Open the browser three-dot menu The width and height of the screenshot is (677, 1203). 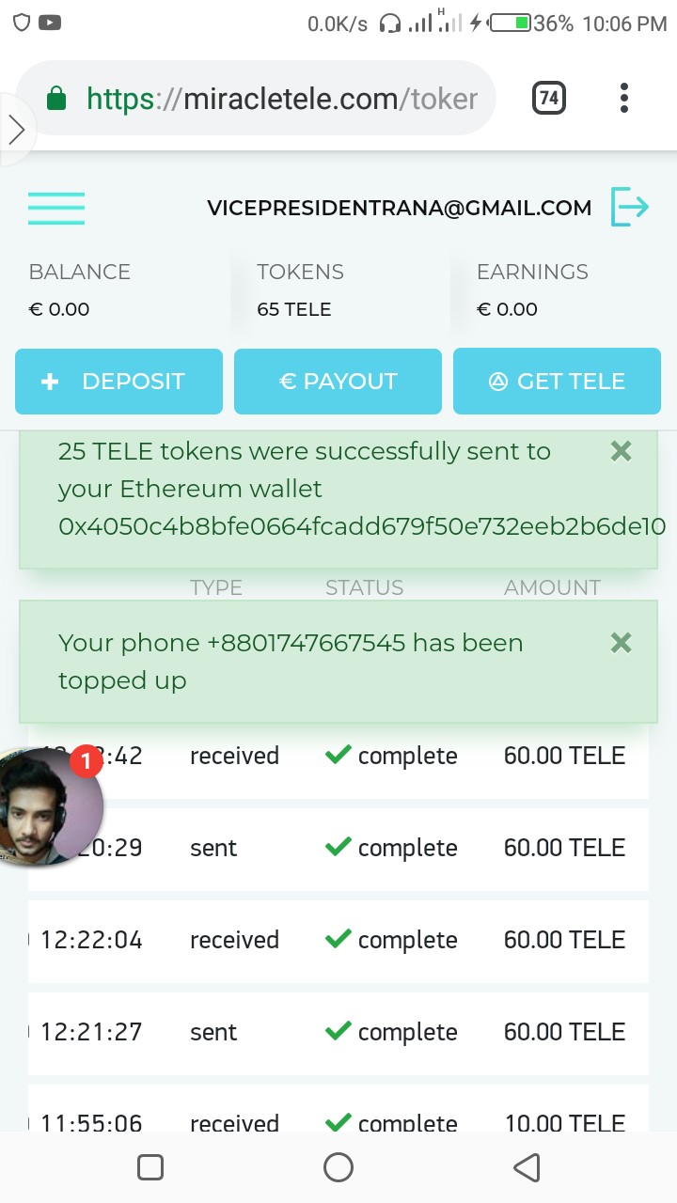click(x=624, y=98)
